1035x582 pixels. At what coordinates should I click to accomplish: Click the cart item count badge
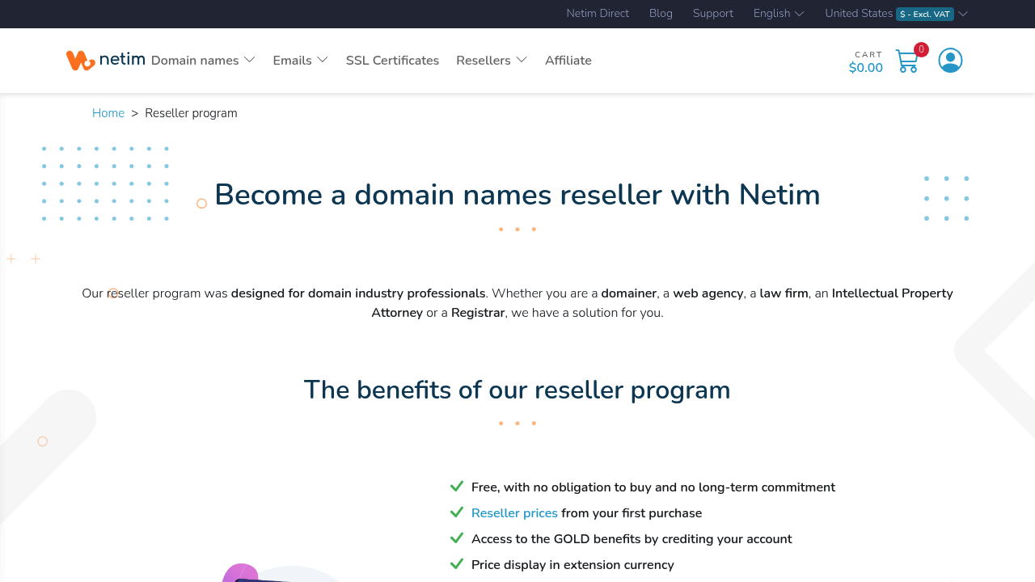[x=921, y=48]
